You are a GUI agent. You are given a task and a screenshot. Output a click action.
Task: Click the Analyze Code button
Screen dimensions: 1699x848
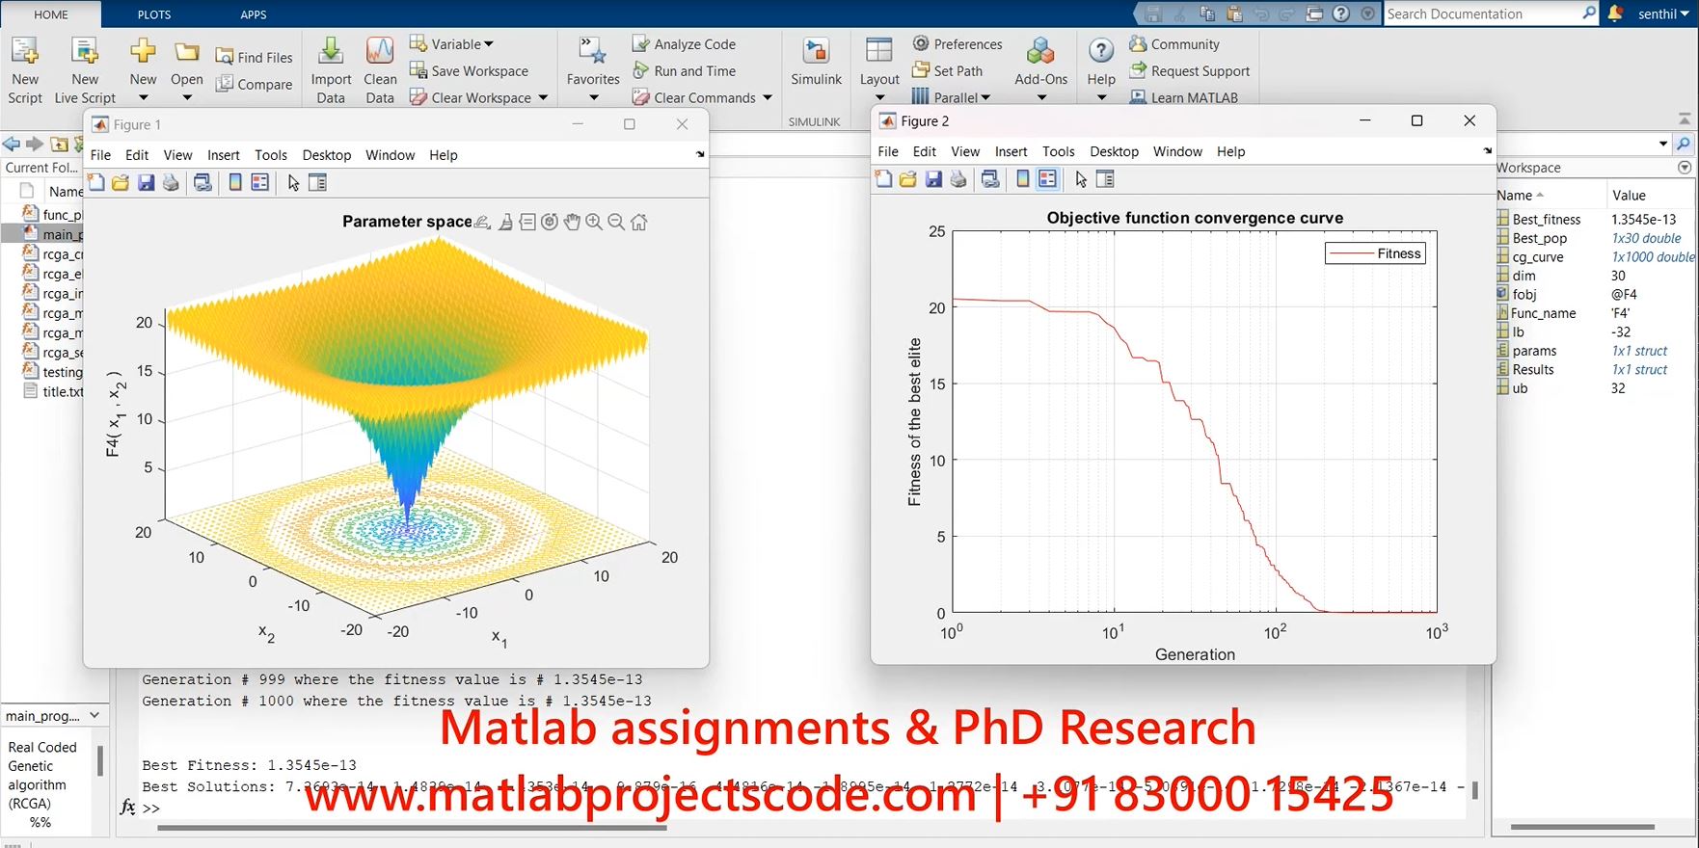pos(684,44)
